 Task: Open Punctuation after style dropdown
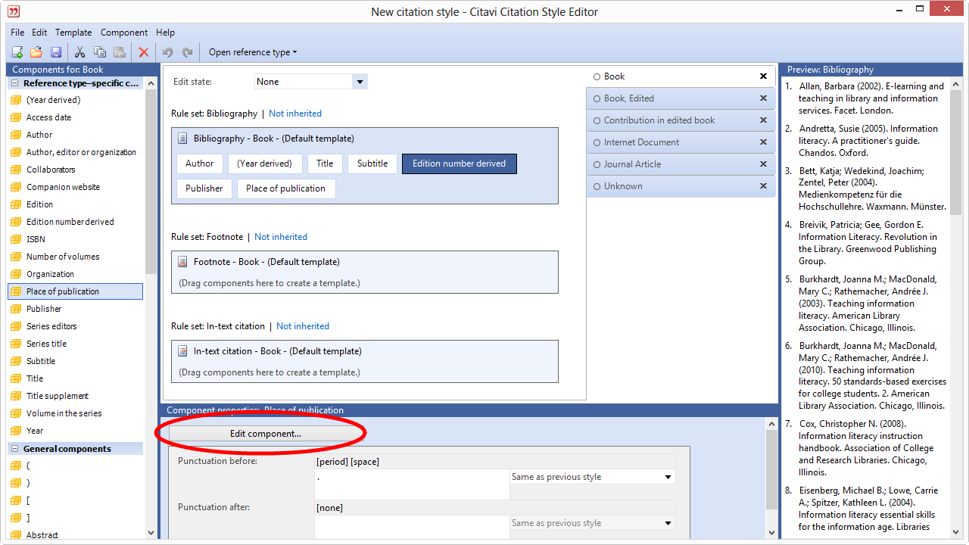[x=668, y=523]
